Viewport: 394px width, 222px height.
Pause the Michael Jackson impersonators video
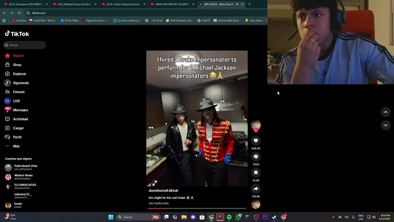[x=197, y=119]
